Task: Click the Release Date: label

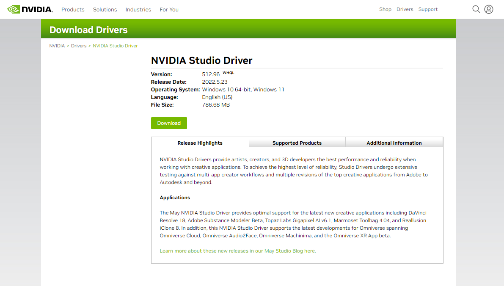Action: [169, 82]
